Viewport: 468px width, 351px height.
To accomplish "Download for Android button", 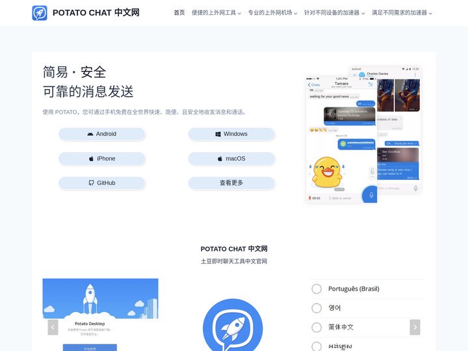I will click(102, 134).
